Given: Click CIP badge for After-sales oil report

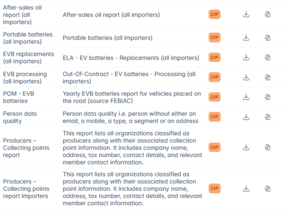Looking at the screenshot, I should [214, 14].
